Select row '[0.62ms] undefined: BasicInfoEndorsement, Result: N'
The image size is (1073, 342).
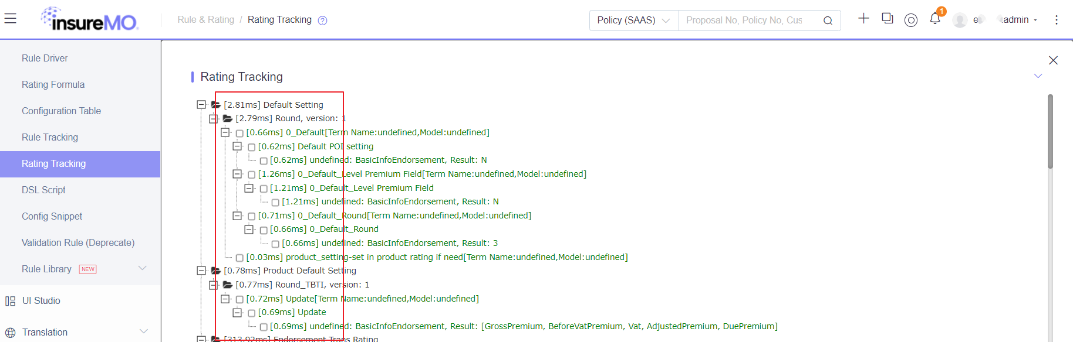378,160
